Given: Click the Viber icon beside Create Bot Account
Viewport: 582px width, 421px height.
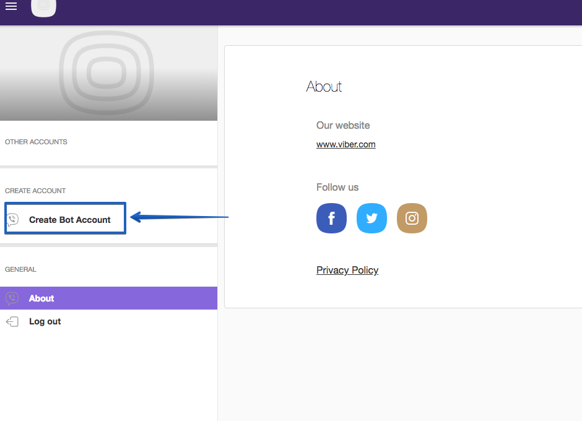Looking at the screenshot, I should tap(12, 220).
